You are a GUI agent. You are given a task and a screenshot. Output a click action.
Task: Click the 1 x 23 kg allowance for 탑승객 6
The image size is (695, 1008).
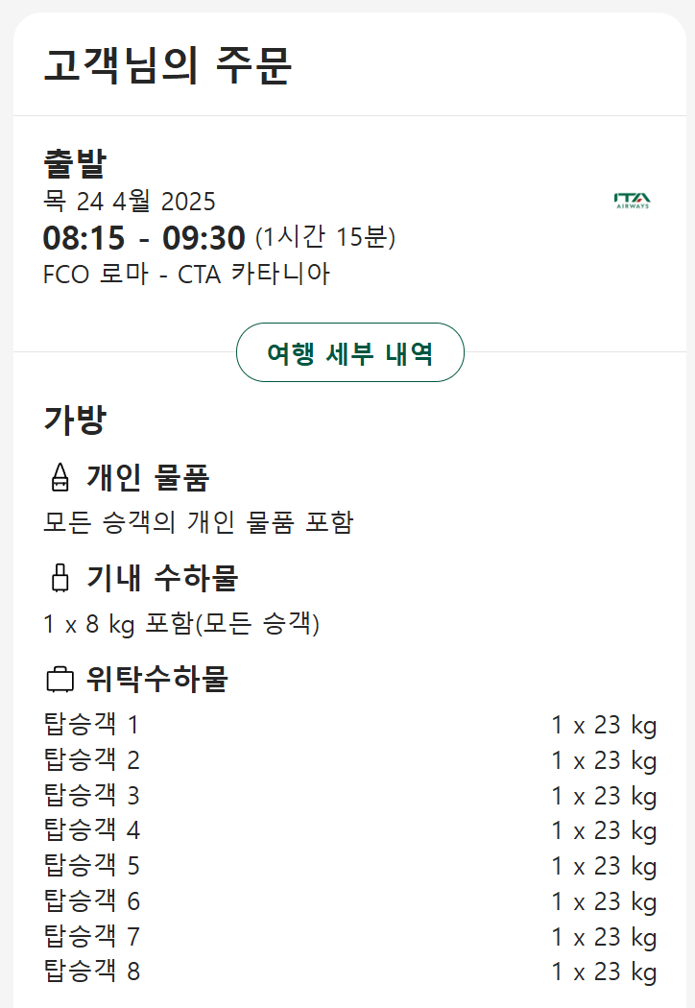click(x=604, y=901)
